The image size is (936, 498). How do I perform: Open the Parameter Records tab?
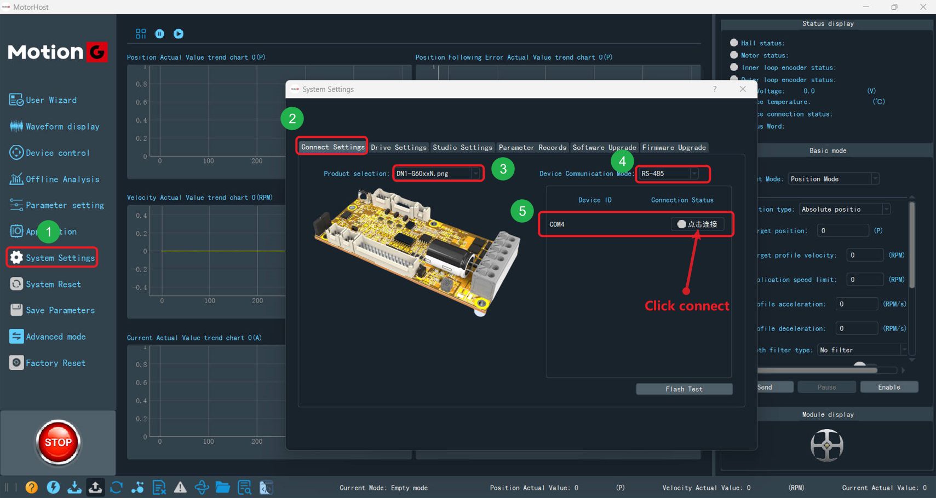532,148
